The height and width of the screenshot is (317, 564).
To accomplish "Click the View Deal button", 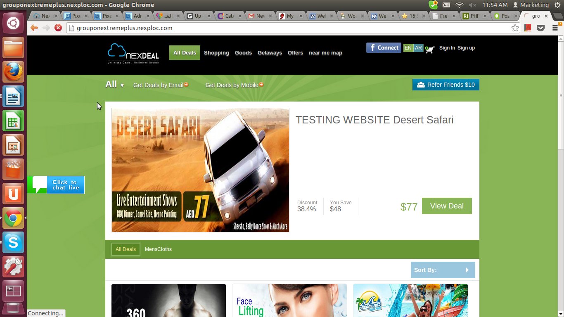I will [x=447, y=206].
